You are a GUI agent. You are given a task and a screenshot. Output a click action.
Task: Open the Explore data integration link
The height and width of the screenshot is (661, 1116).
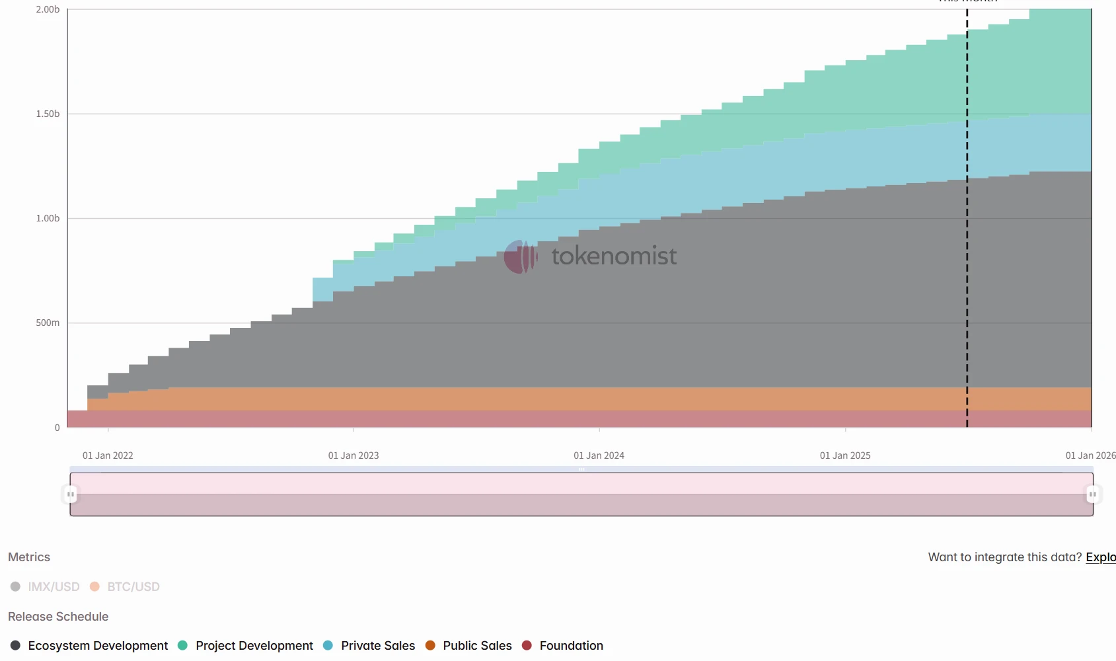pyautogui.click(x=1100, y=557)
